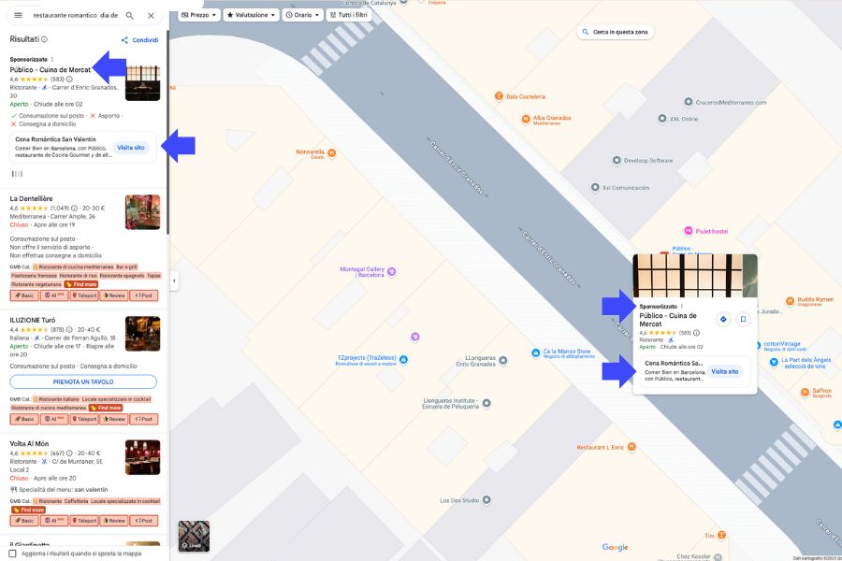Click the rating info icon for ILUZIONE Turó

pyautogui.click(x=69, y=330)
